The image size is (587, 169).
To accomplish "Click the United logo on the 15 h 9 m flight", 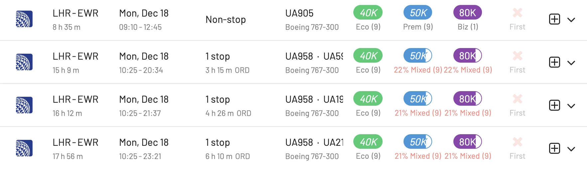I will click(x=24, y=62).
